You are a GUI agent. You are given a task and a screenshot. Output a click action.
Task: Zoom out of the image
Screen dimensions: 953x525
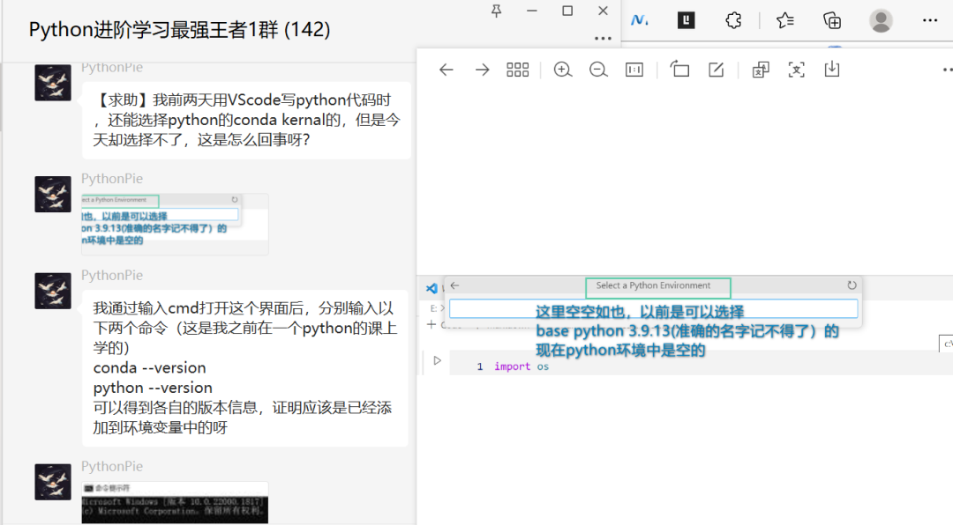[x=598, y=69]
